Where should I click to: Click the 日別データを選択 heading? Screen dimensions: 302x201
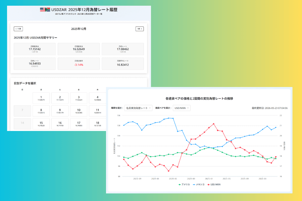25,83
